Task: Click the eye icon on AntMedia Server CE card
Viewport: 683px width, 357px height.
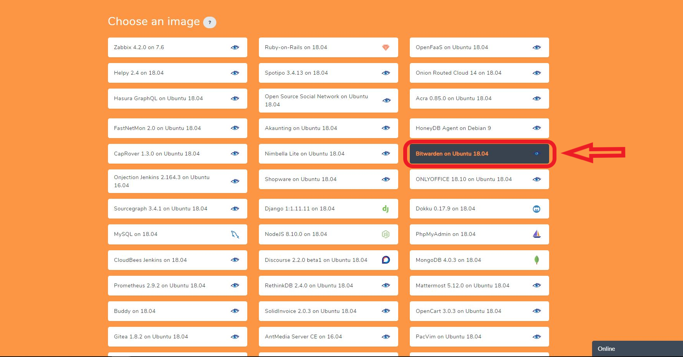Action: pos(386,337)
